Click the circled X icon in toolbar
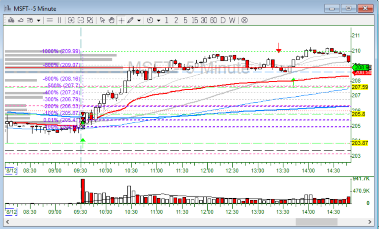 coord(244,20)
